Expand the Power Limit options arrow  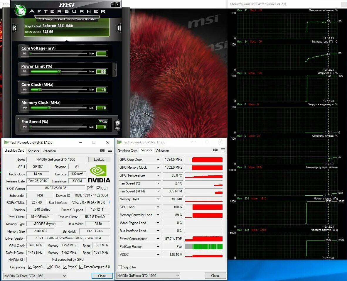point(114,70)
